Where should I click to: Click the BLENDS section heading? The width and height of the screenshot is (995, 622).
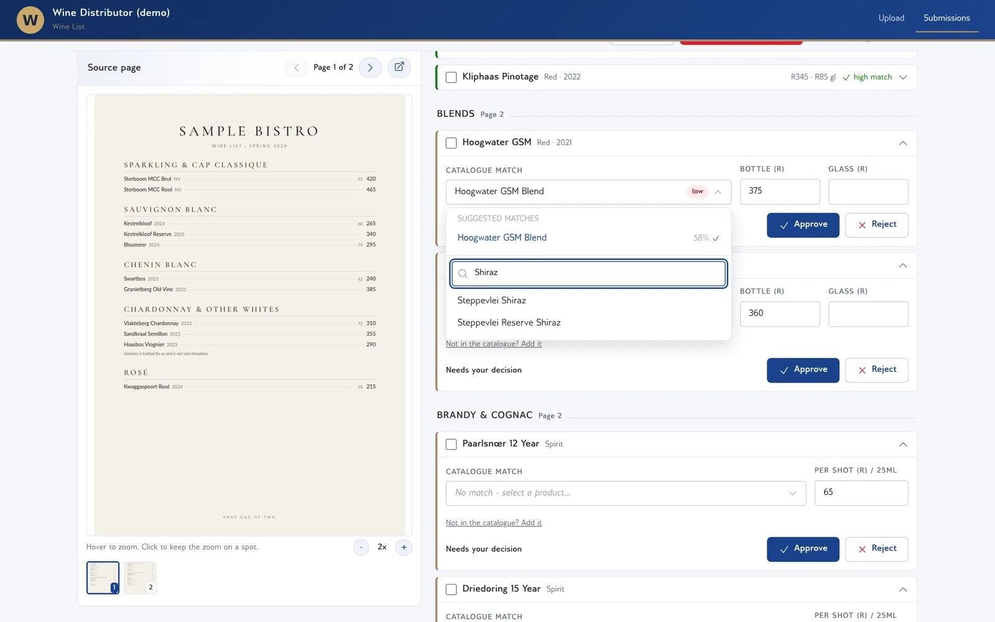[455, 114]
